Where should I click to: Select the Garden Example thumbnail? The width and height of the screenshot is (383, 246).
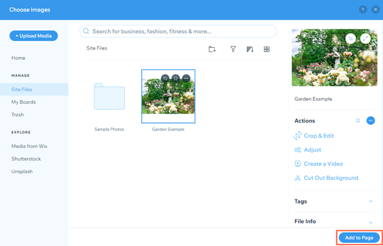coord(169,96)
